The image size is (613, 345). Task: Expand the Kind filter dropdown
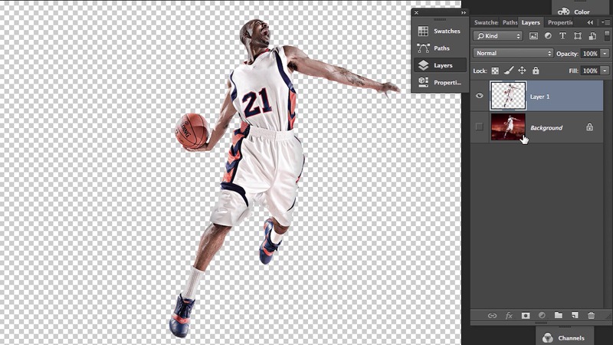click(497, 36)
